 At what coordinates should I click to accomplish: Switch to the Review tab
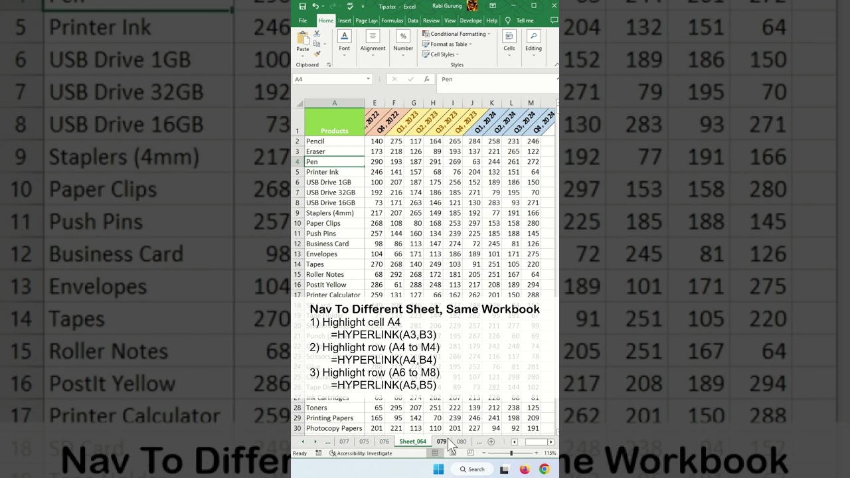[432, 21]
